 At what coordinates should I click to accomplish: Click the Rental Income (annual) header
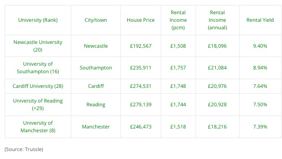[x=217, y=20]
